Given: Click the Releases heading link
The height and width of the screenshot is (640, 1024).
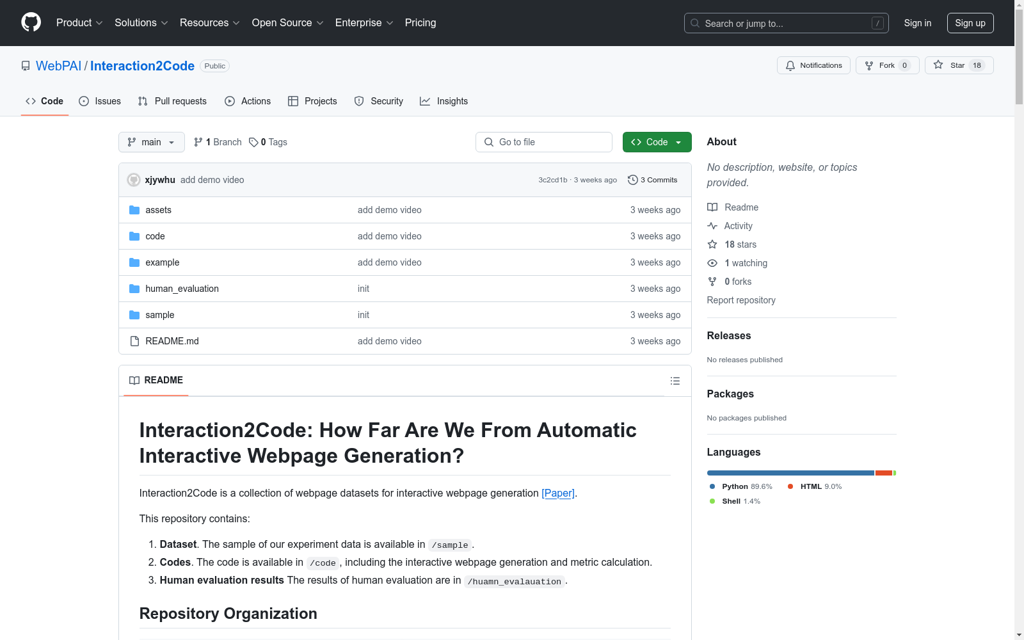Looking at the screenshot, I should click(x=729, y=335).
